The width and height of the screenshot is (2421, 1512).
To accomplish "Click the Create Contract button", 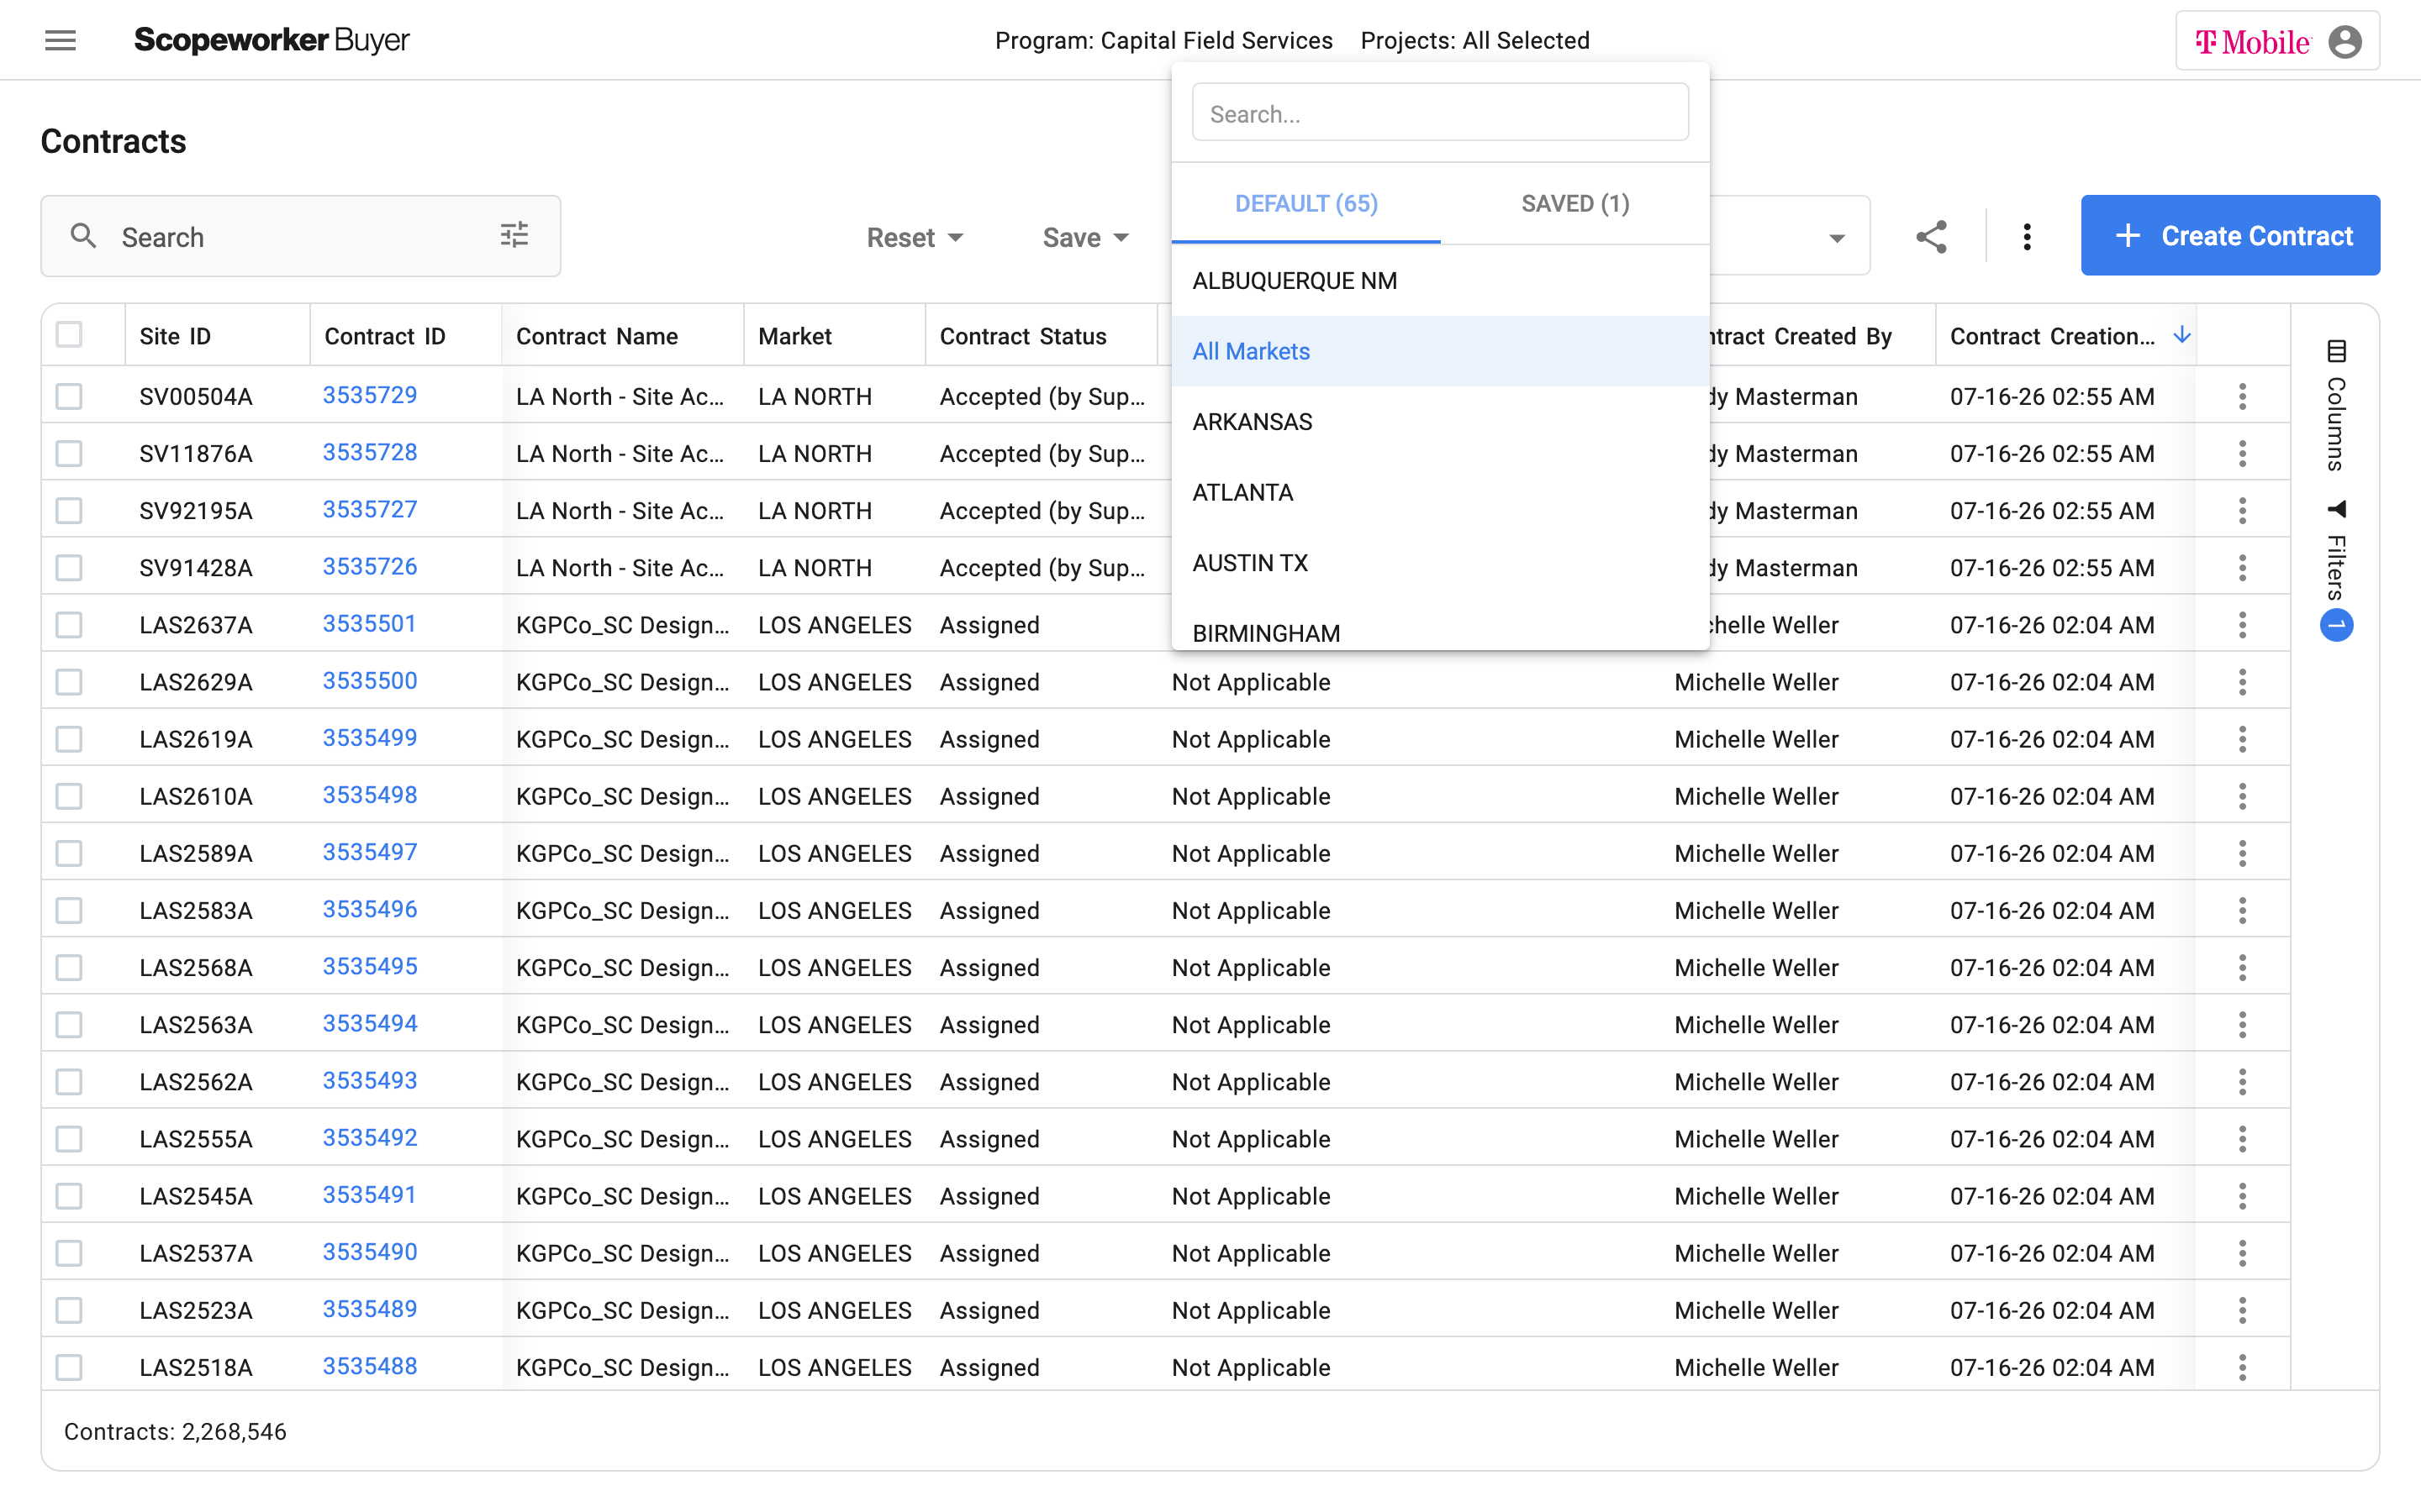I will (2230, 236).
